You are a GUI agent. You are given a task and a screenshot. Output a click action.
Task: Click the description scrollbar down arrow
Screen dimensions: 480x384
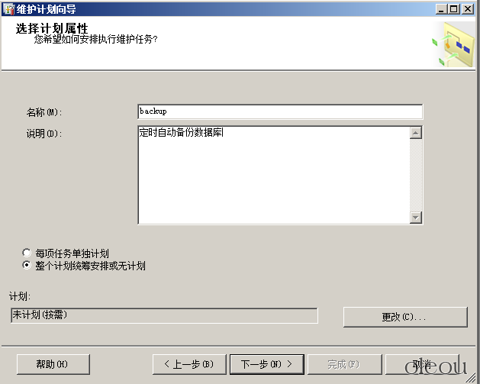416,218
